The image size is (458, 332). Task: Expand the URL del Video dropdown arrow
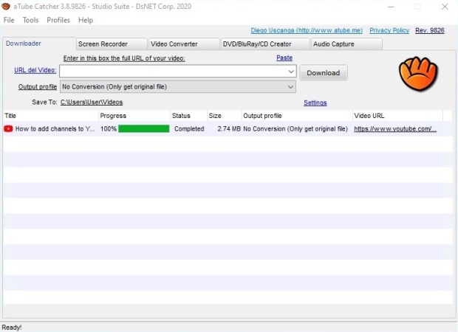[292, 72]
